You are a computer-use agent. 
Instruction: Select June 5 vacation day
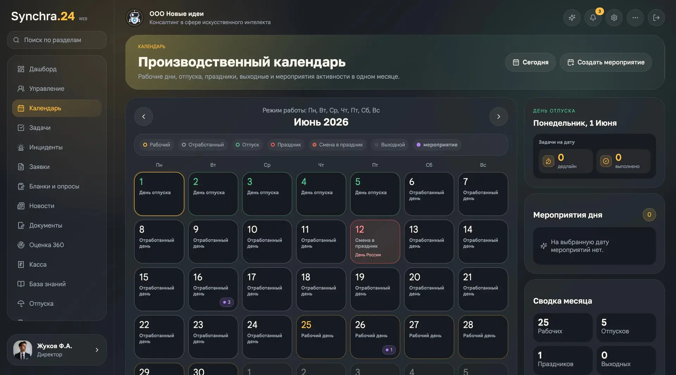[x=375, y=194]
